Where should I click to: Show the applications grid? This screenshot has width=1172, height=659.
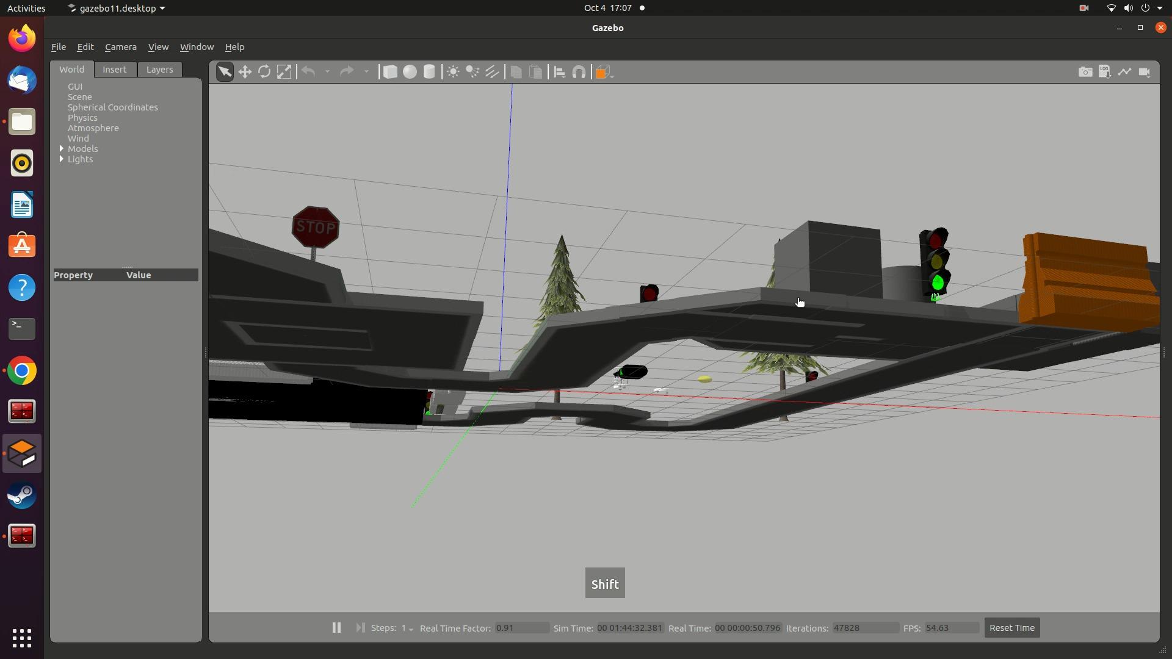[22, 638]
